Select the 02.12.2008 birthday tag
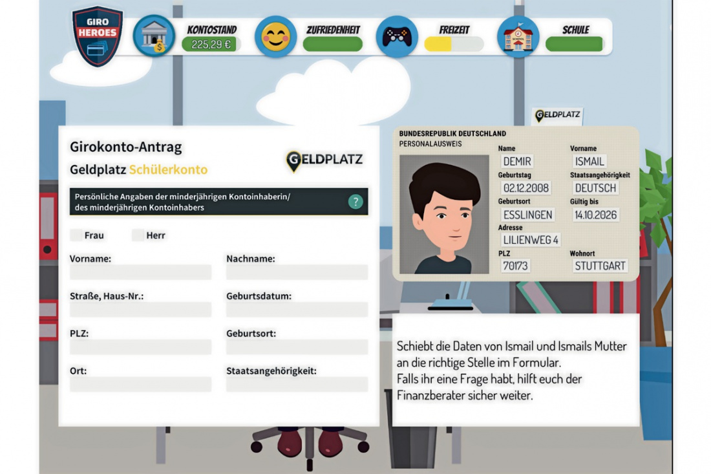The width and height of the screenshot is (711, 474). (525, 188)
